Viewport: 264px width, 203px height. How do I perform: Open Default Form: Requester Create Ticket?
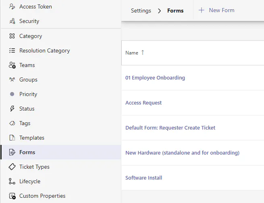pos(170,128)
